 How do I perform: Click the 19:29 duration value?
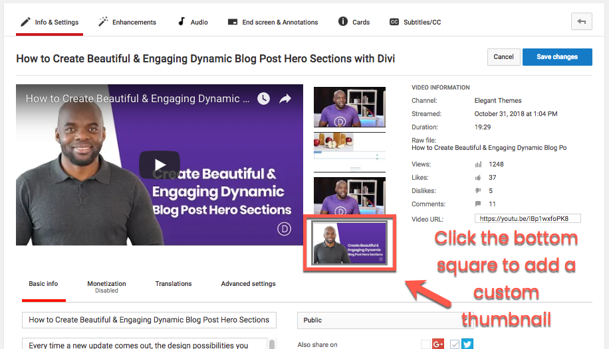tap(483, 127)
